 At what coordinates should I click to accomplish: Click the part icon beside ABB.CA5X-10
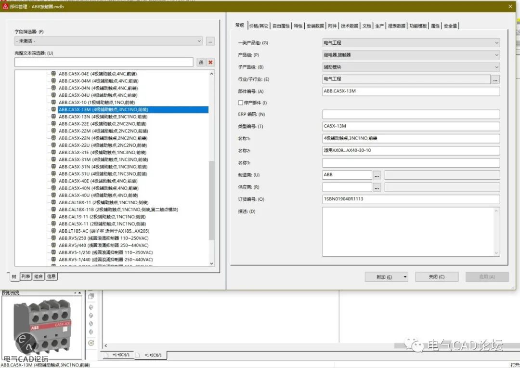click(53, 102)
